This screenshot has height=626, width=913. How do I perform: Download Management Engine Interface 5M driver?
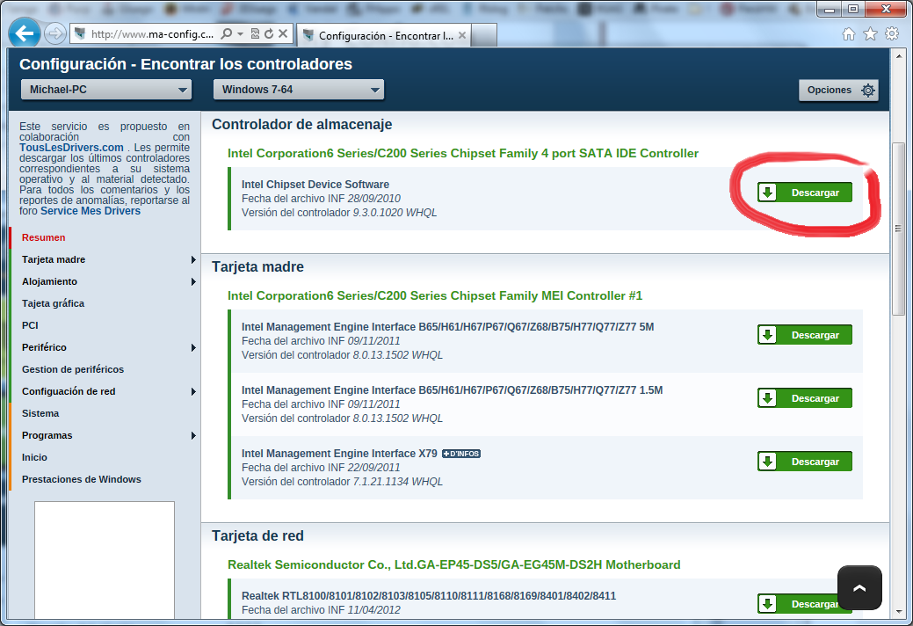coord(805,335)
